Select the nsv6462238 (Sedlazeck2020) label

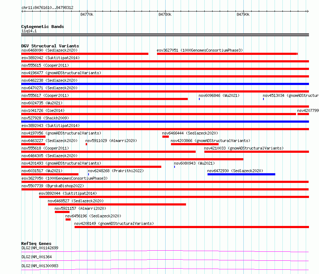(x=49, y=80)
